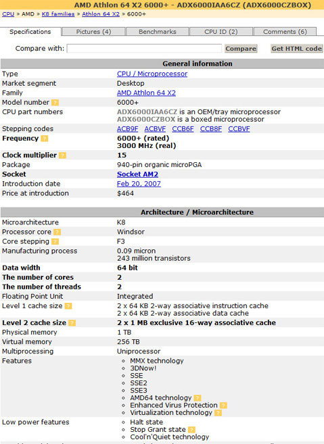The height and width of the screenshot is (444, 324).
Task: Click the Uniprocessor multiprocessing value
Action: click(x=139, y=351)
